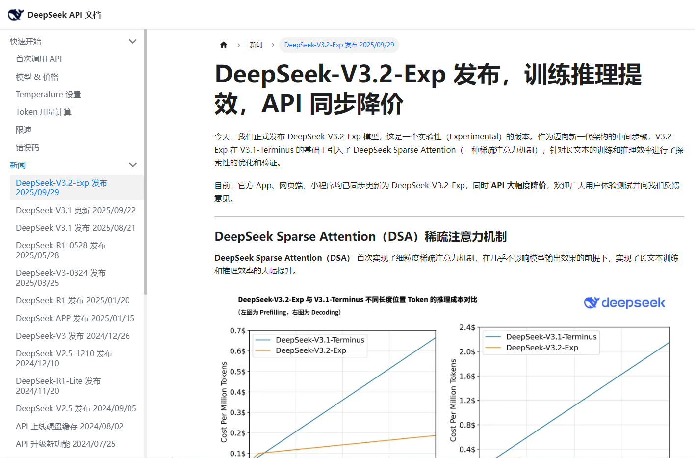Viewport: 695px width, 458px height.
Task: Open DeepSeek-R1-0528 发布 news entry
Action: (60, 250)
